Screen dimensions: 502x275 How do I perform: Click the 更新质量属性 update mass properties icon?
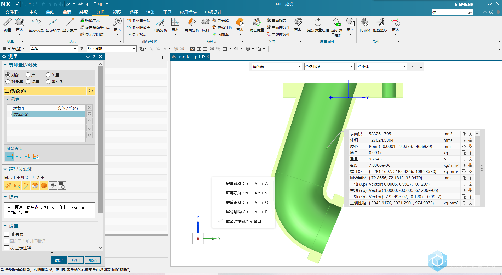pos(318,25)
